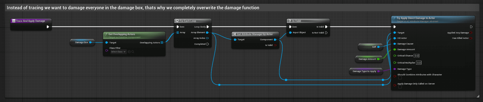
Task: Click the Class Filter purple input pin
Action: (x=107, y=50)
